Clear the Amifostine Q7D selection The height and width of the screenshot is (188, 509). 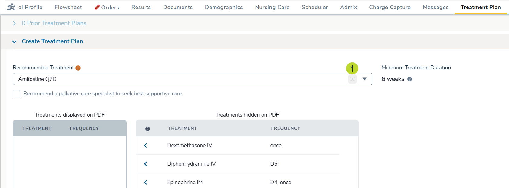pyautogui.click(x=352, y=79)
